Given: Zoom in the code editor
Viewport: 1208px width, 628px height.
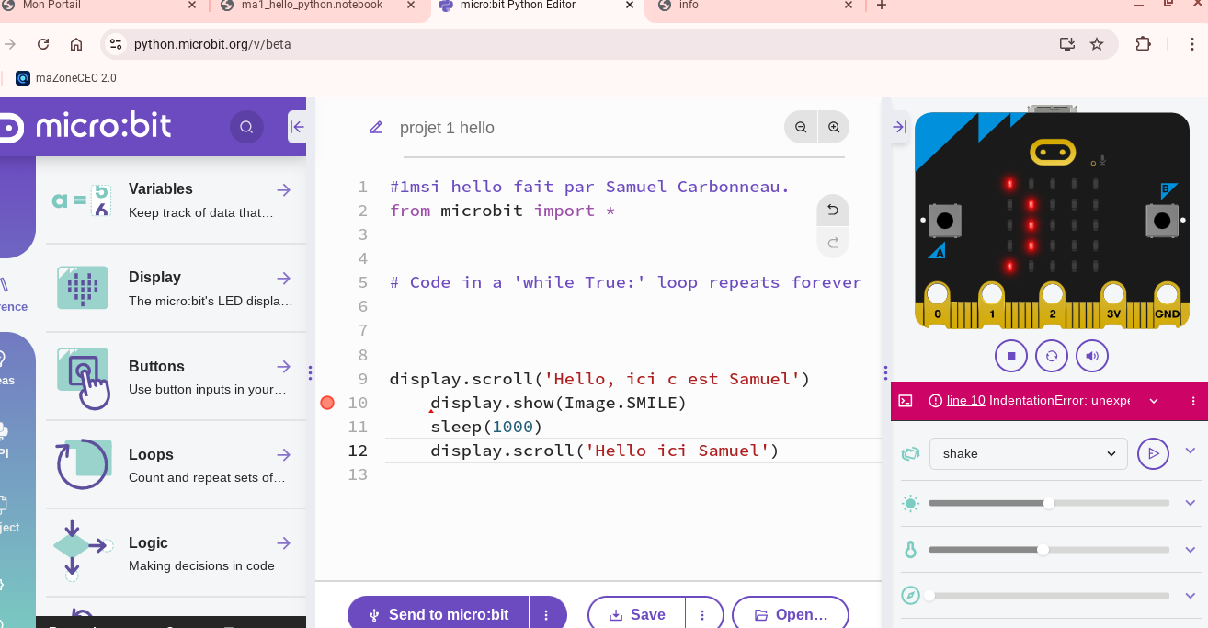Looking at the screenshot, I should pyautogui.click(x=834, y=127).
